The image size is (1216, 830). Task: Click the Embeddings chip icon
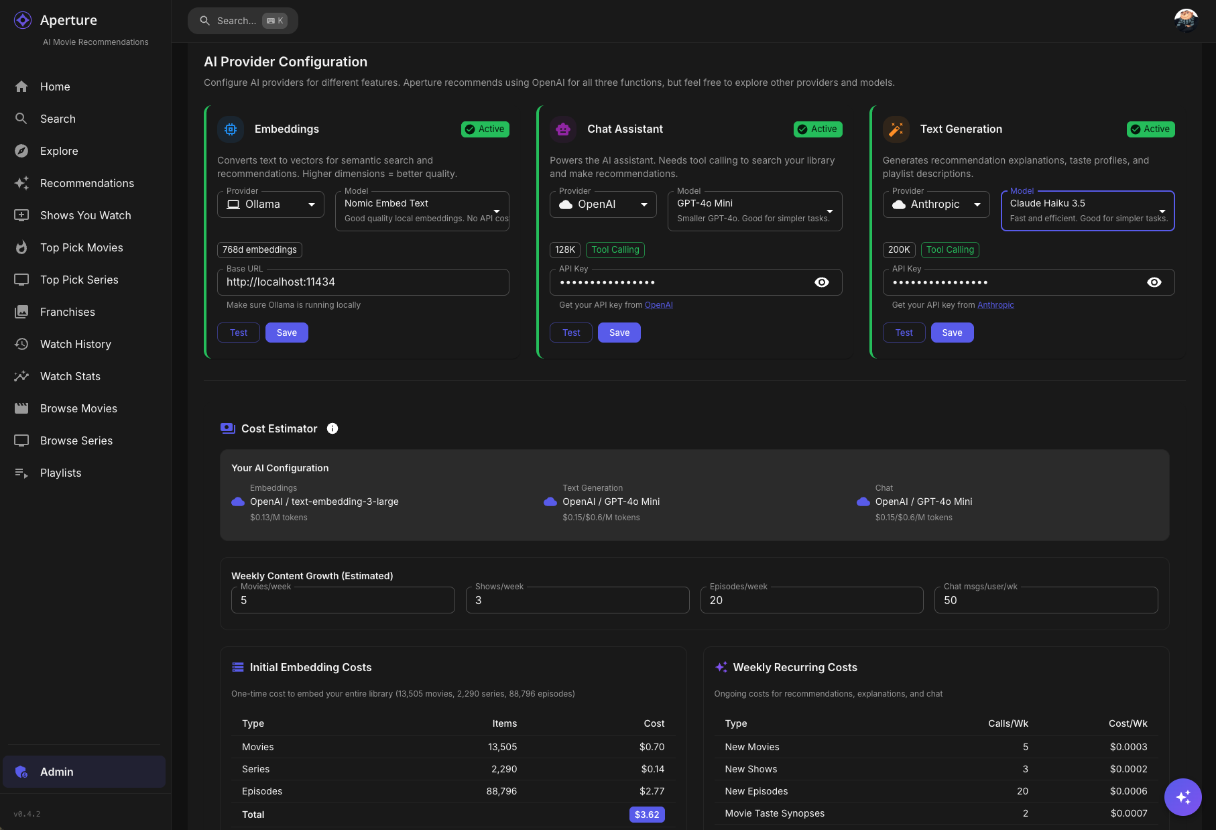(x=231, y=129)
